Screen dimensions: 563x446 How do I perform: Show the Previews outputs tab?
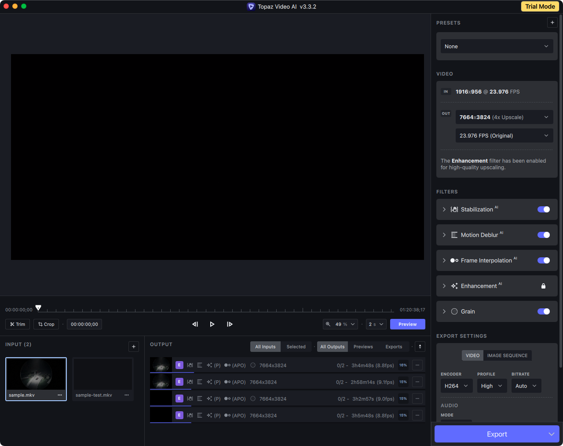coord(363,347)
